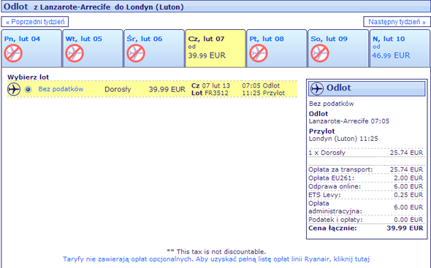Click the Dorosły label in the flight row

(x=118, y=89)
